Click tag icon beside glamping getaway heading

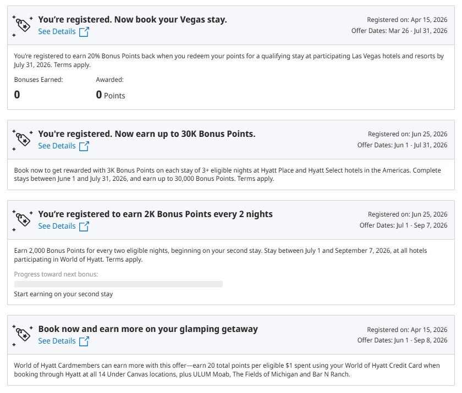(23, 335)
